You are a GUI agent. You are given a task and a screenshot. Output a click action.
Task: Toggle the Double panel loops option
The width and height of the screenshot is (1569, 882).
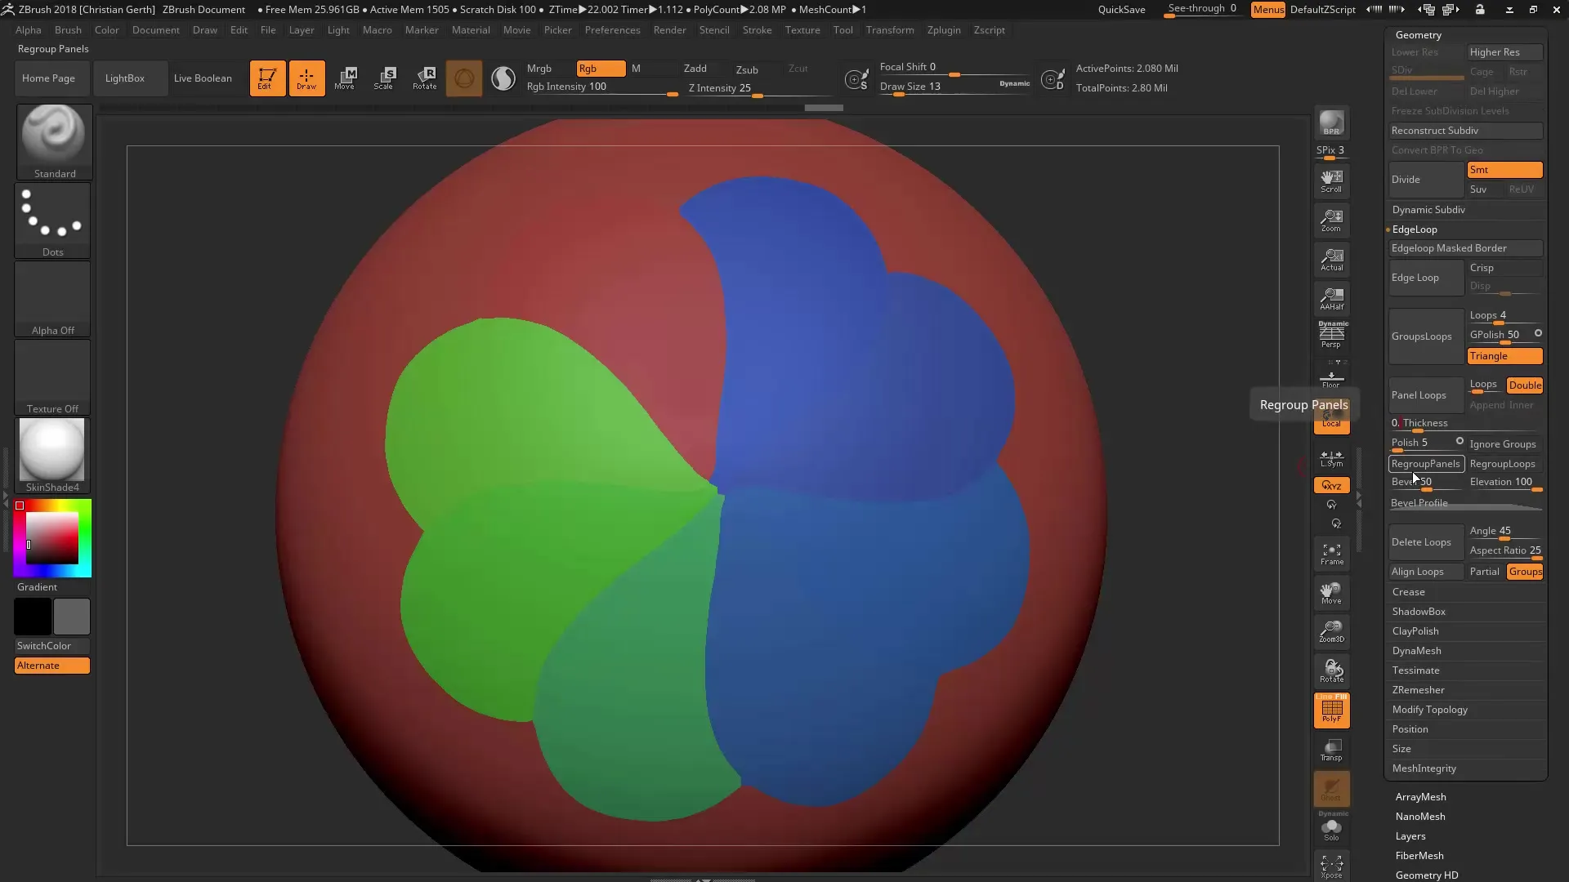(1525, 385)
